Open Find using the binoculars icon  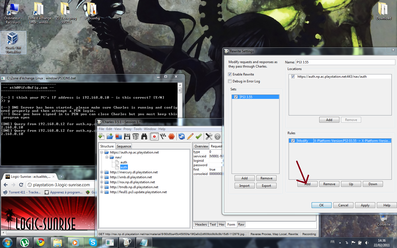144,136
